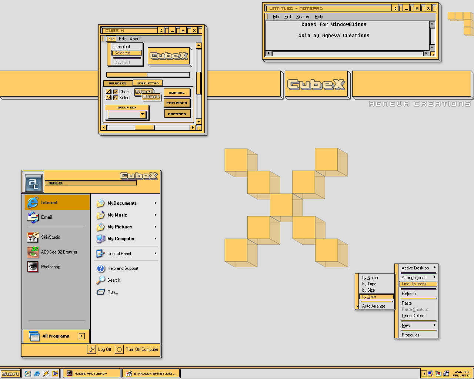Select the Select radio button
This screenshot has width=474, height=379.
tap(116, 98)
